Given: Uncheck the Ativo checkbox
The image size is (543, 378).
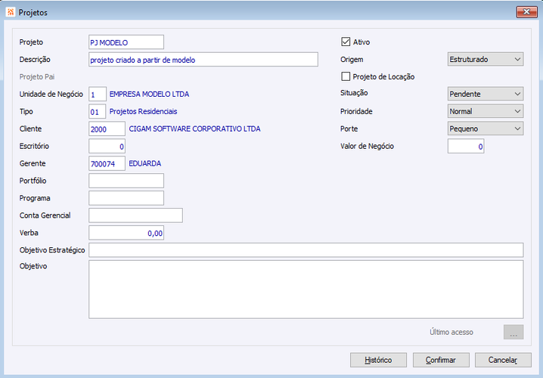Looking at the screenshot, I should (x=346, y=42).
